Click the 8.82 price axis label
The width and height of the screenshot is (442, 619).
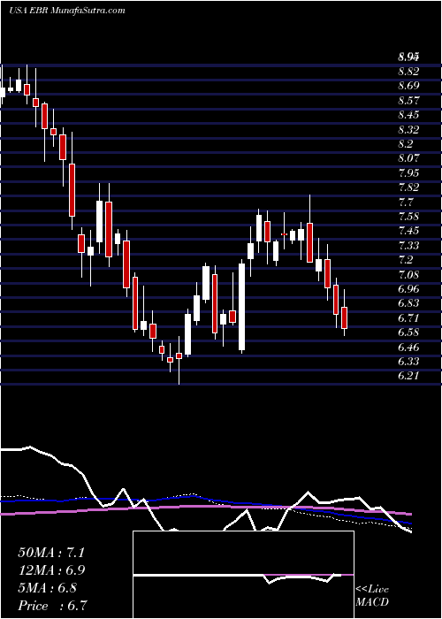408,72
